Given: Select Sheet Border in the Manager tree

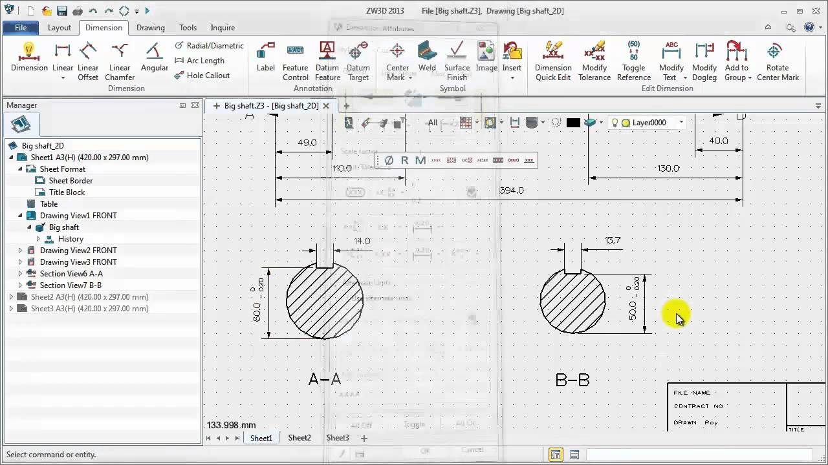Looking at the screenshot, I should click(x=71, y=180).
